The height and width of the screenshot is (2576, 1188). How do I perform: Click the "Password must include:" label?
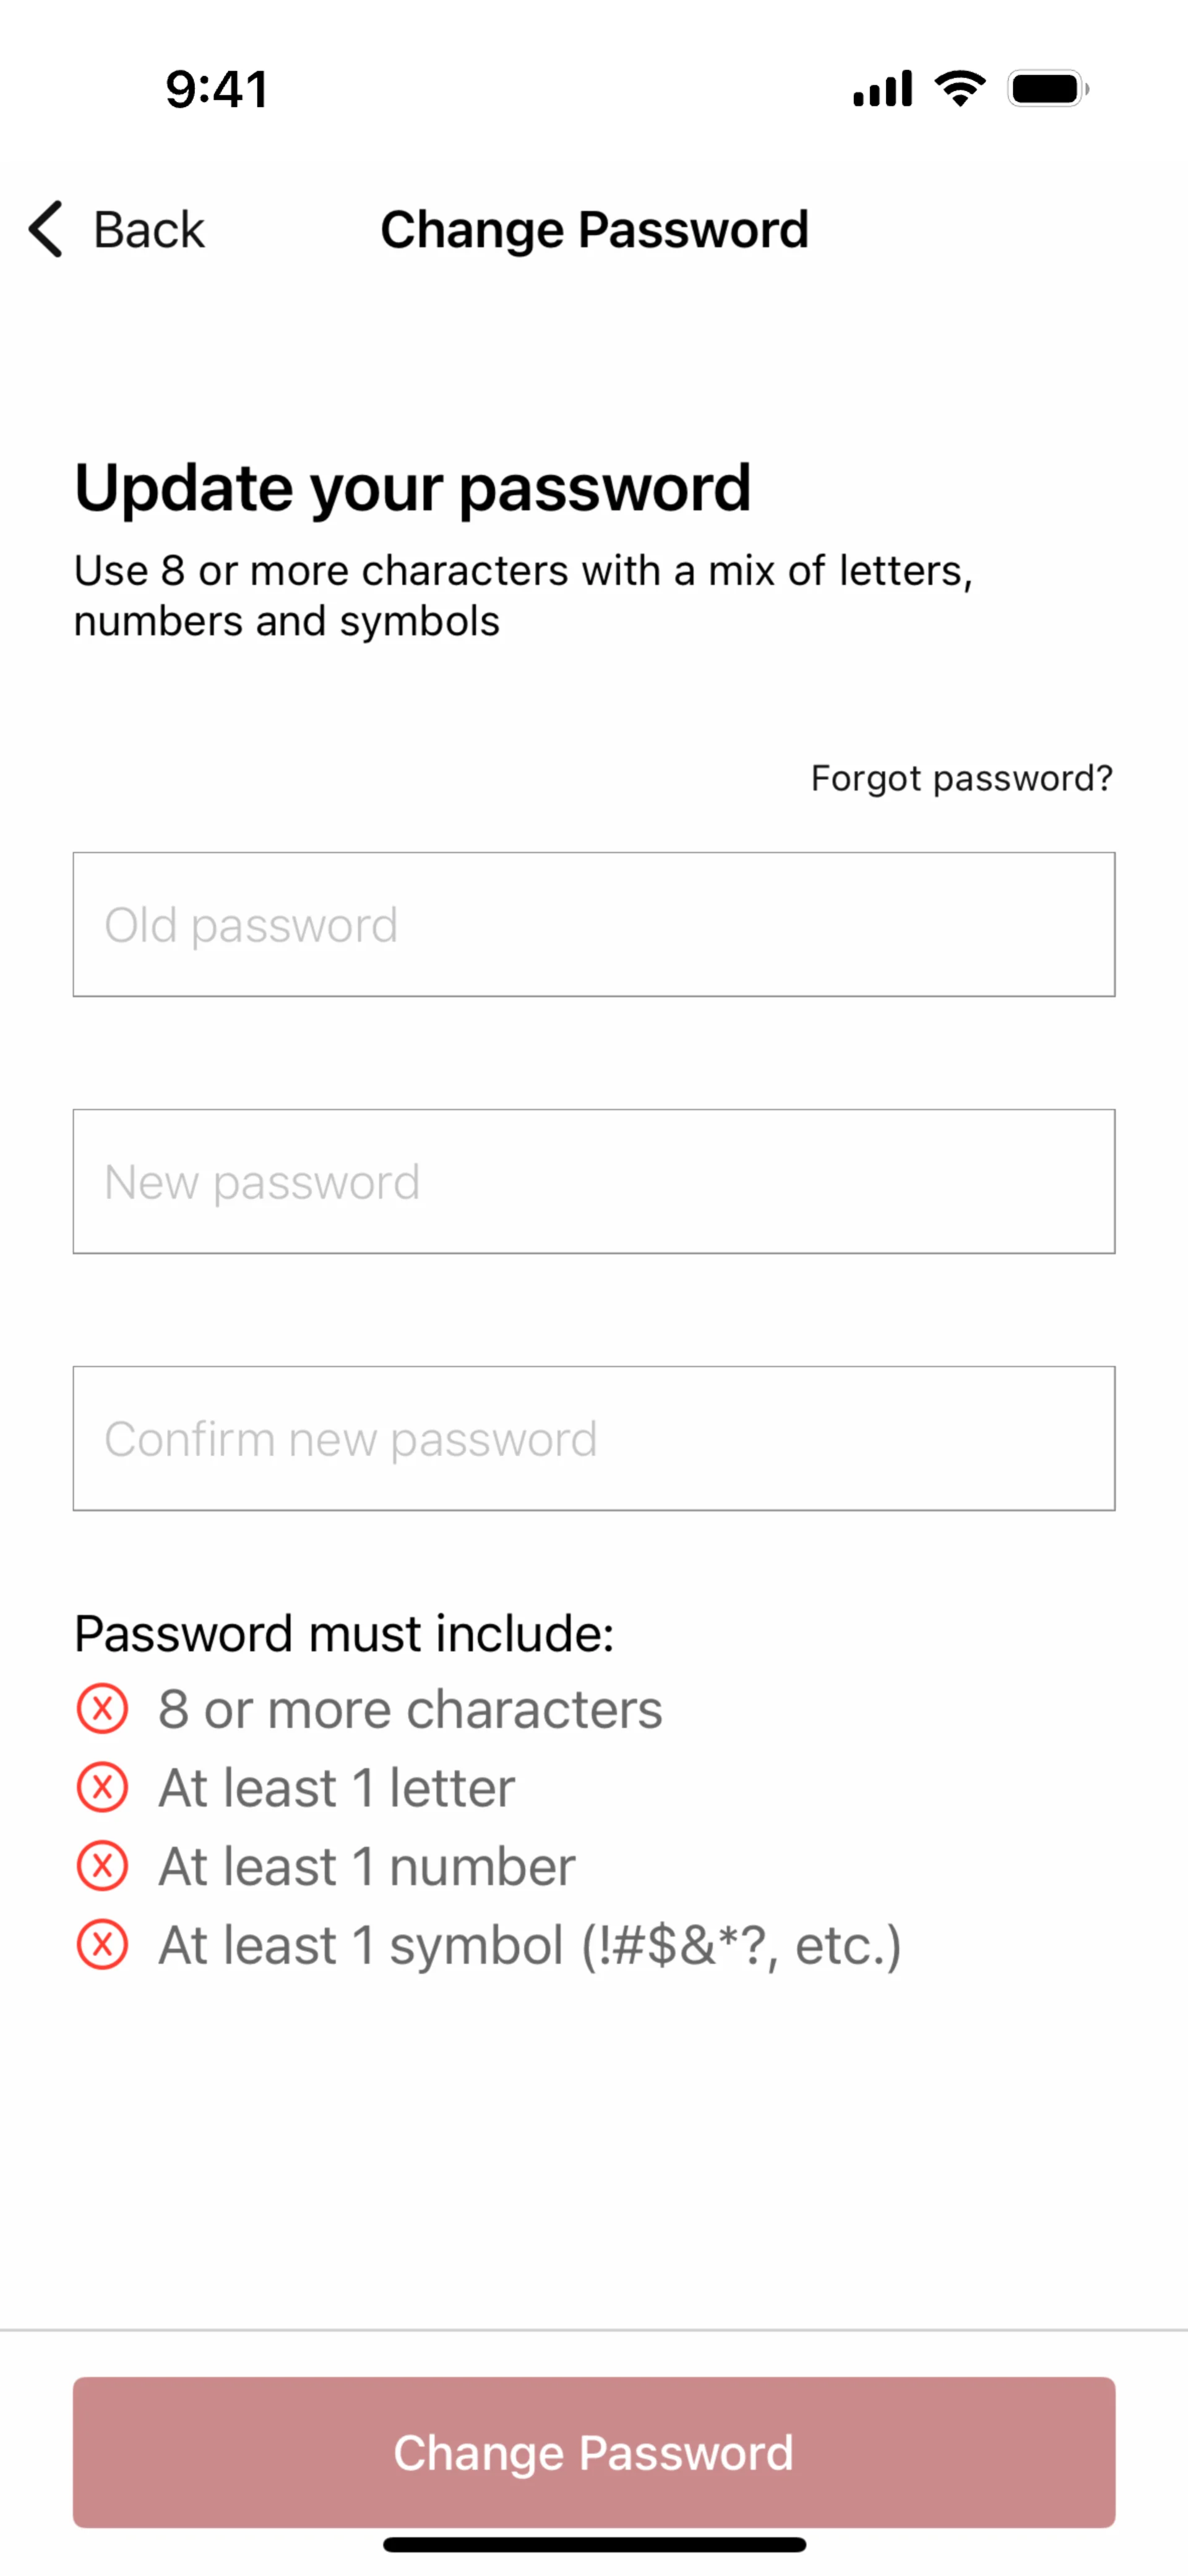tap(344, 1634)
